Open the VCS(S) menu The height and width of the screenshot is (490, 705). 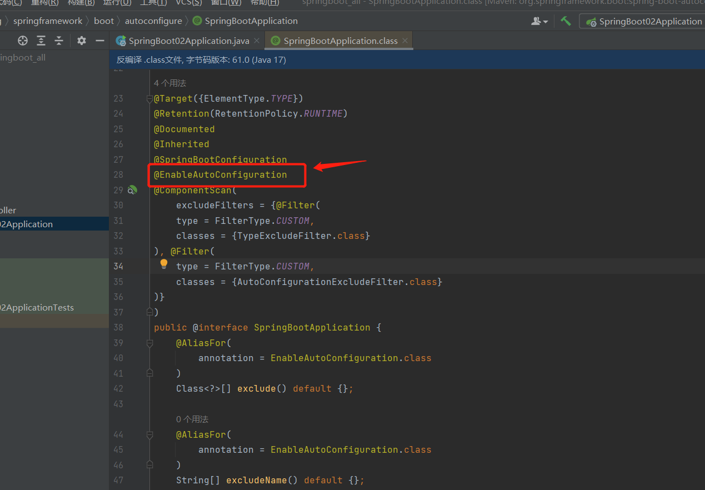point(190,3)
